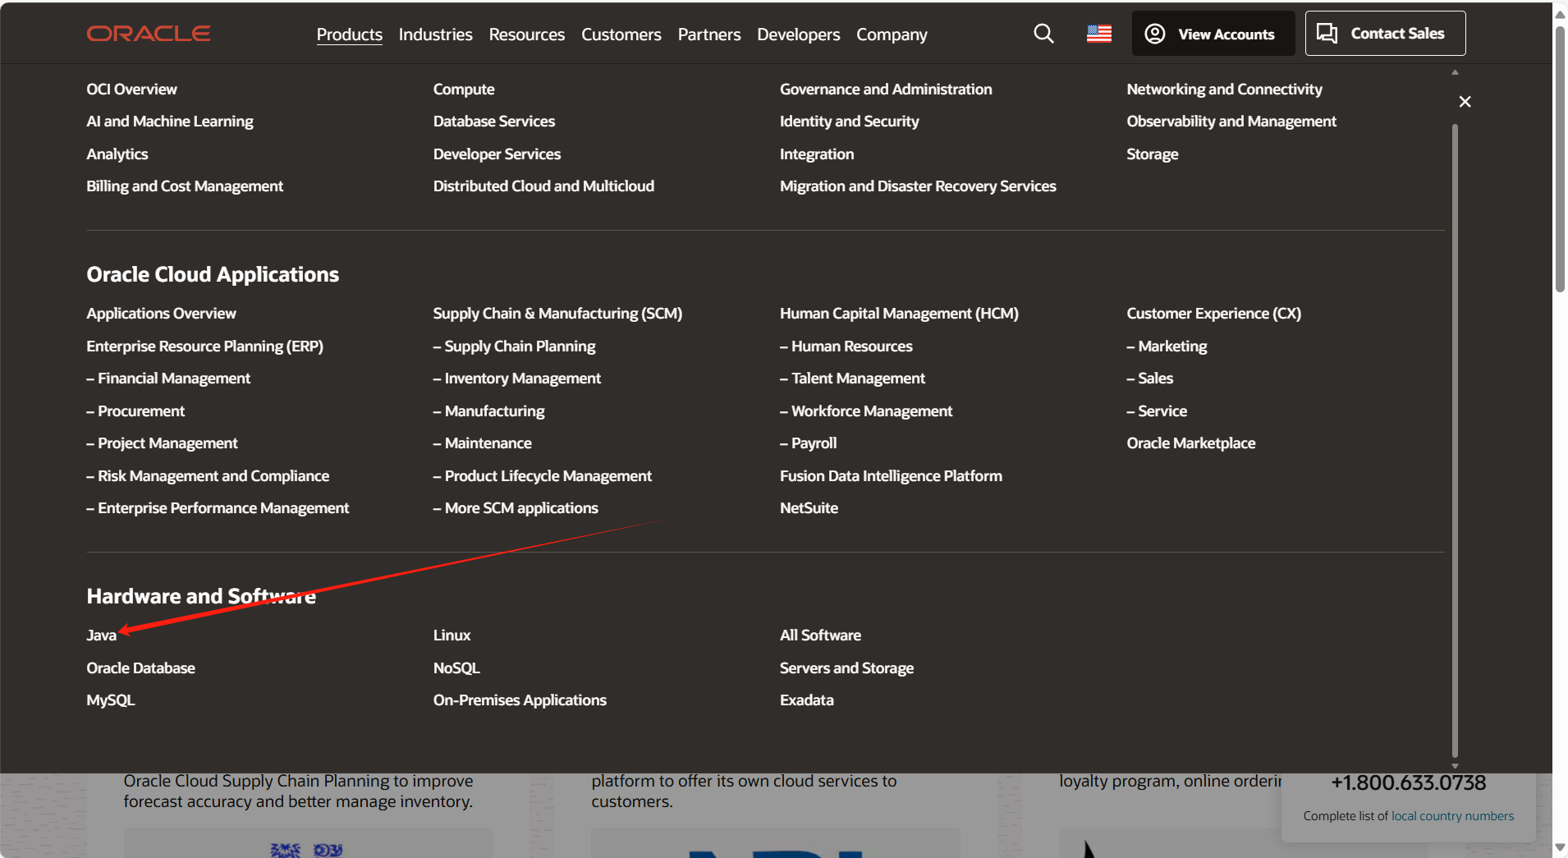Open the Compute link
Screen dimensions: 1568x858
(x=464, y=89)
